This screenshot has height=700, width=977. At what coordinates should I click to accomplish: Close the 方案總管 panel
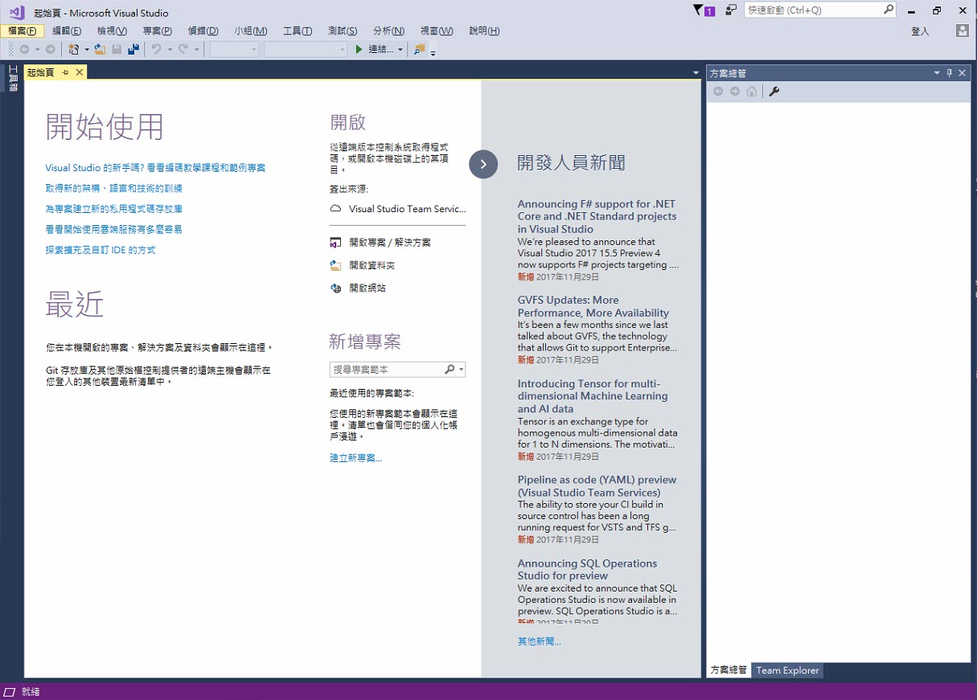963,73
